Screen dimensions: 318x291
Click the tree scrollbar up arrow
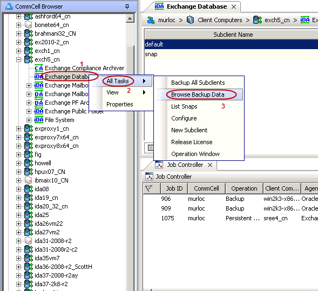pos(130,19)
